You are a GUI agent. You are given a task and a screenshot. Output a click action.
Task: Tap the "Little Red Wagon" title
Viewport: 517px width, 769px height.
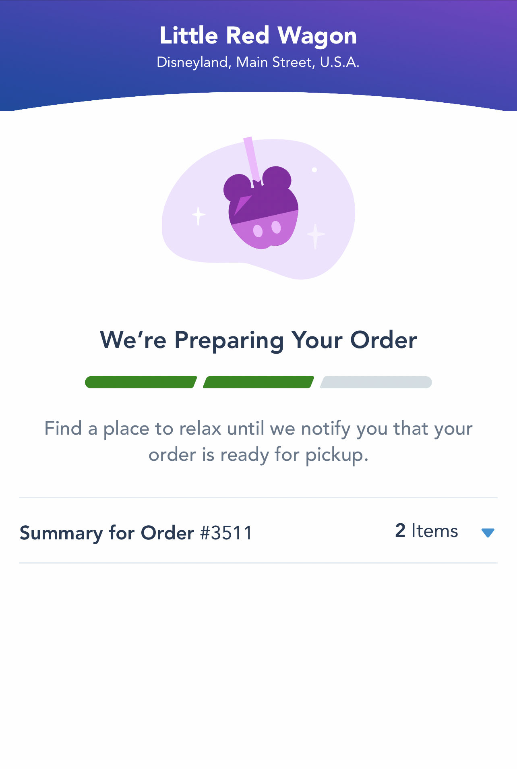[258, 36]
